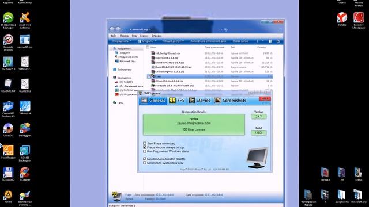The image size is (369, 207).
Task: Open EA Download Manager desktop shortcut
Action: point(8,21)
